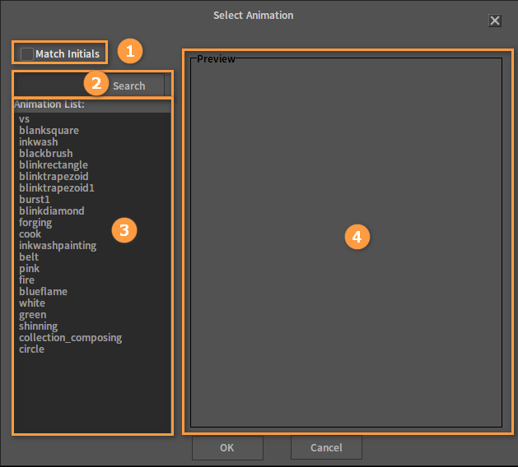Click the search text input field
The width and height of the screenshot is (518, 467).
click(49, 86)
